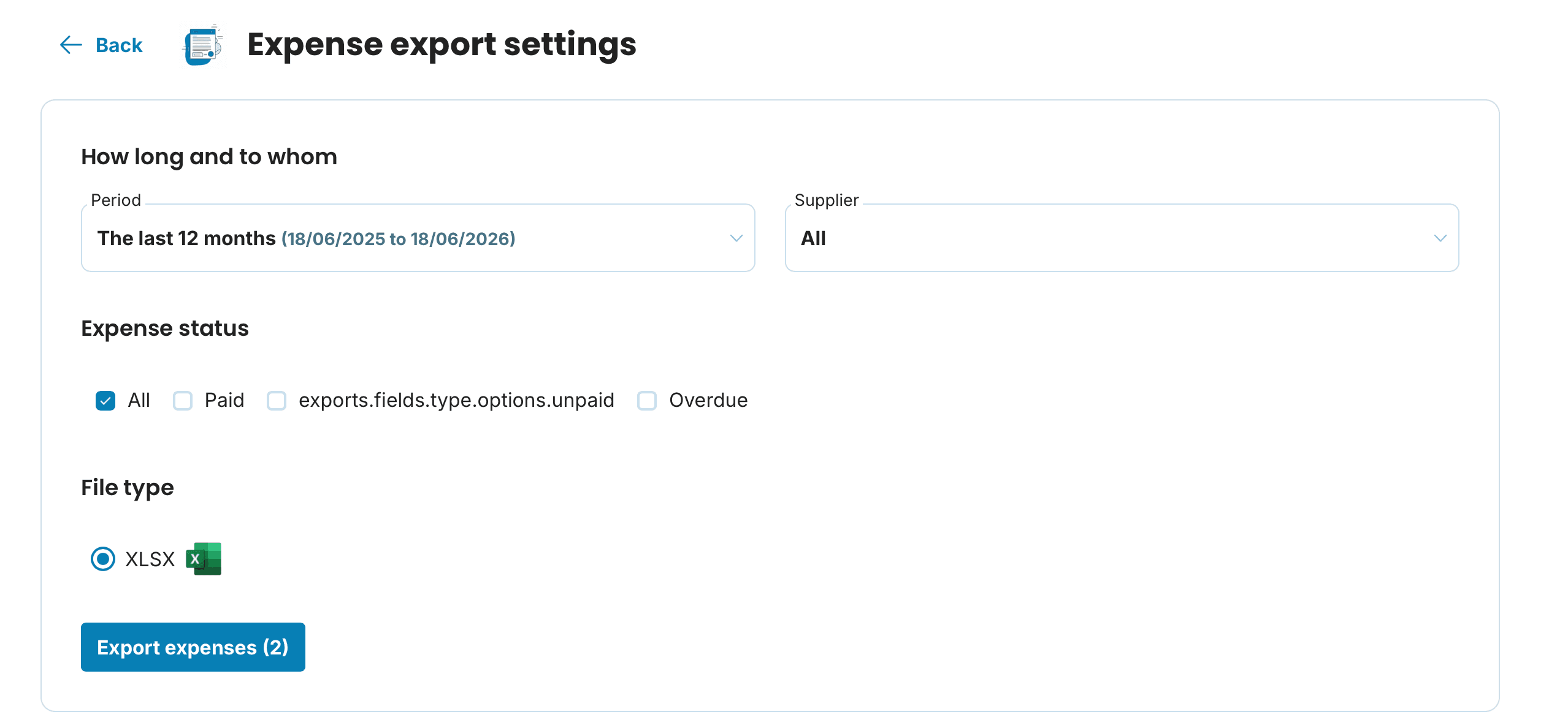Image resolution: width=1549 pixels, height=728 pixels.
Task: Expand the Period chevron arrow
Action: point(736,238)
